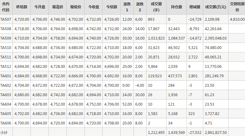Click the 最低价 column header
This screenshot has height=136, width=245.
point(76,7)
